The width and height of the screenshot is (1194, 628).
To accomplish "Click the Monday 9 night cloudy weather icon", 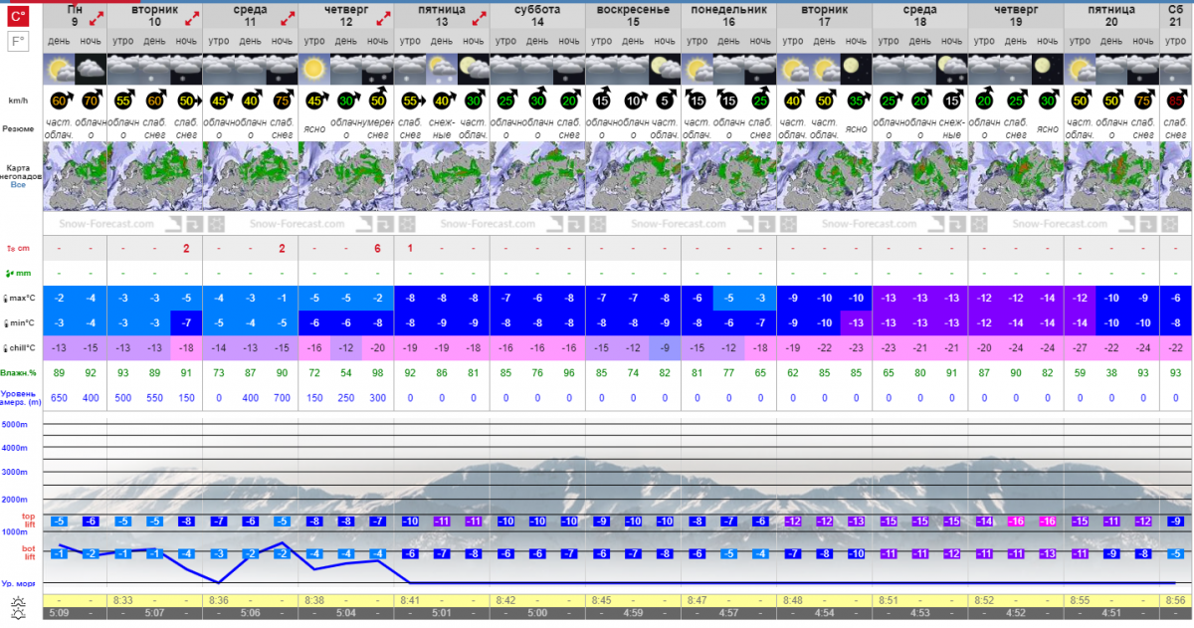I will point(91,69).
